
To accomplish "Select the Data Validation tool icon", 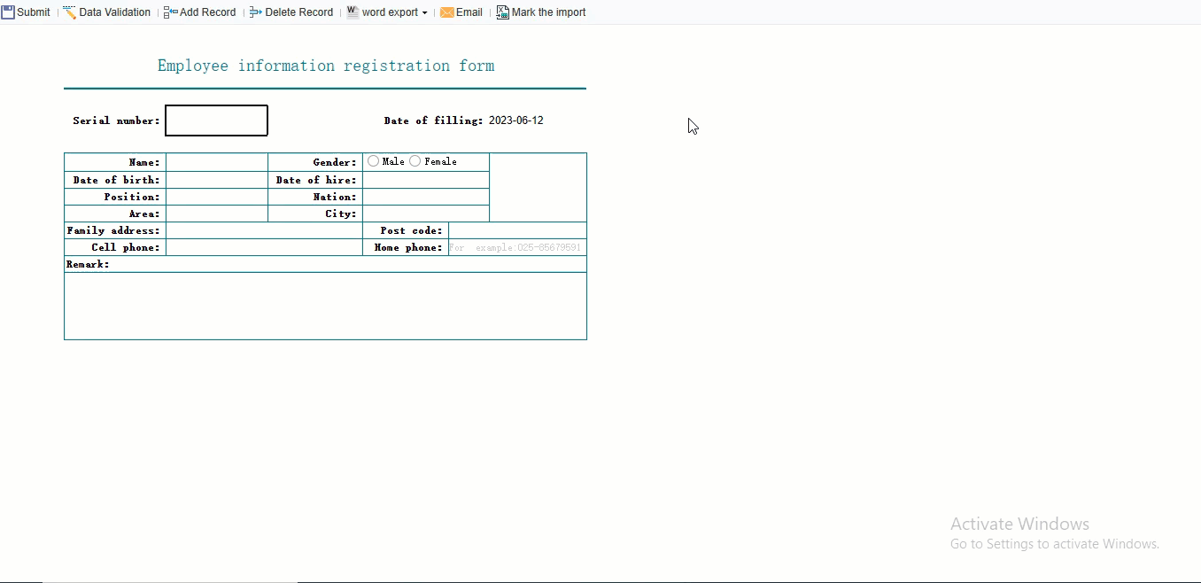I will point(69,12).
